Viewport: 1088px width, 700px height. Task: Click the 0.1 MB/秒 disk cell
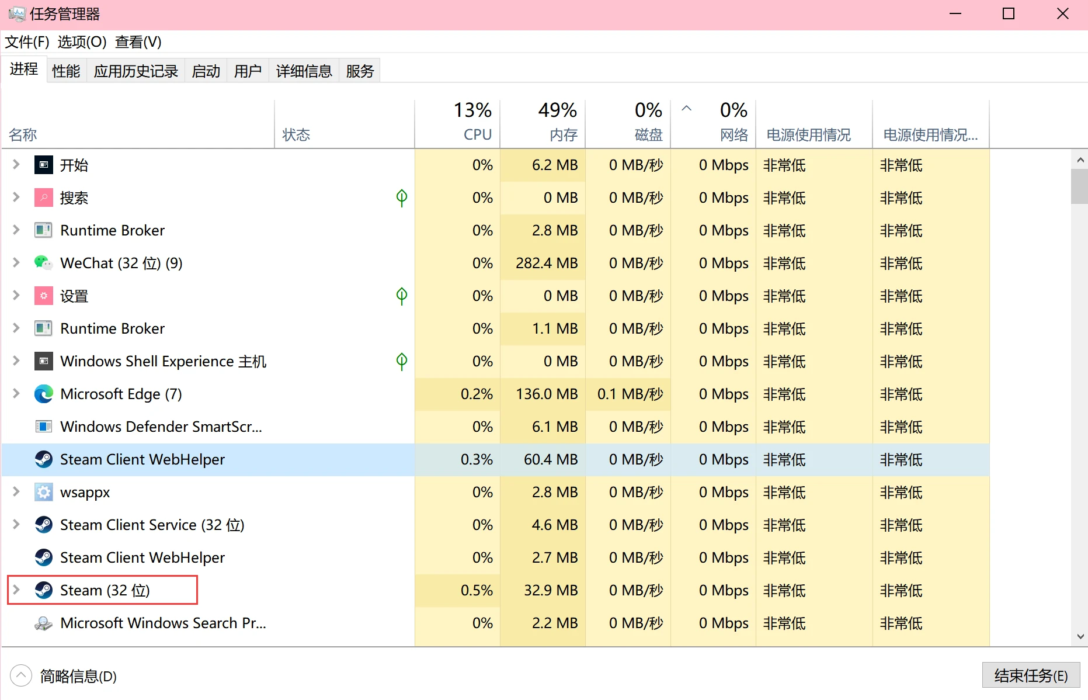[628, 394]
